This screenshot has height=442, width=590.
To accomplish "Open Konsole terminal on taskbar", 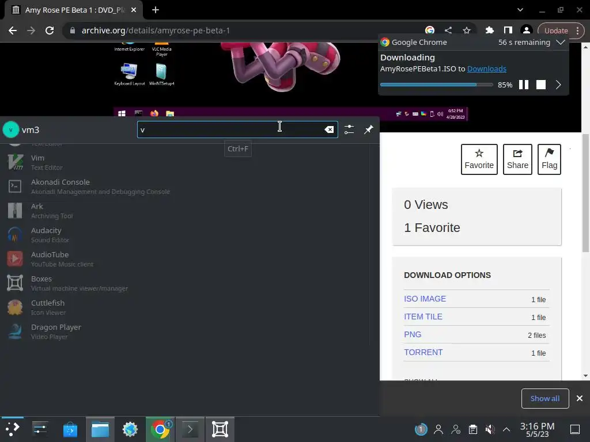I will point(190,429).
